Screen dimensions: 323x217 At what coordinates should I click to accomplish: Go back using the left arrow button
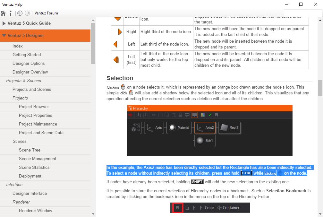click(20, 13)
